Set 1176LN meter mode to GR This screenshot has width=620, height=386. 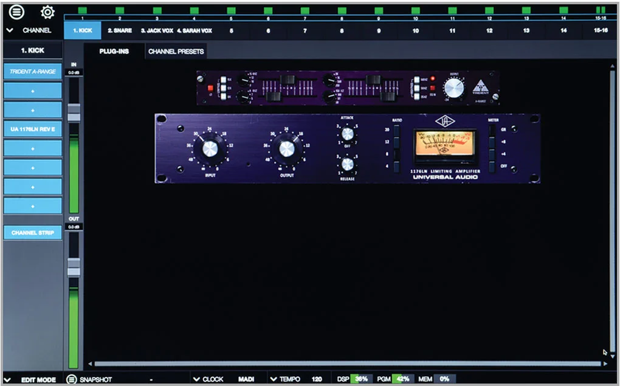(492, 130)
